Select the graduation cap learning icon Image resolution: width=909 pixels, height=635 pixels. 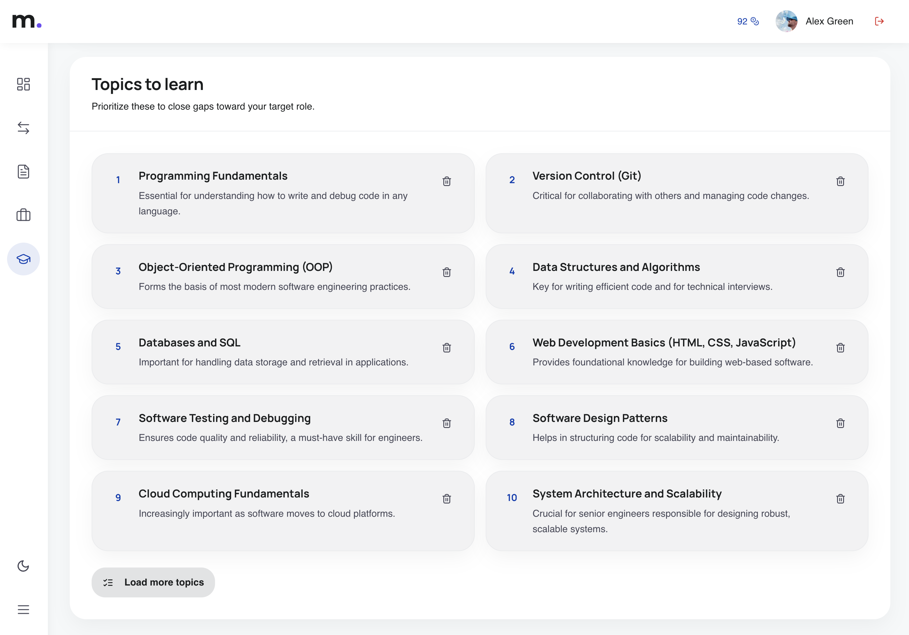coord(23,259)
